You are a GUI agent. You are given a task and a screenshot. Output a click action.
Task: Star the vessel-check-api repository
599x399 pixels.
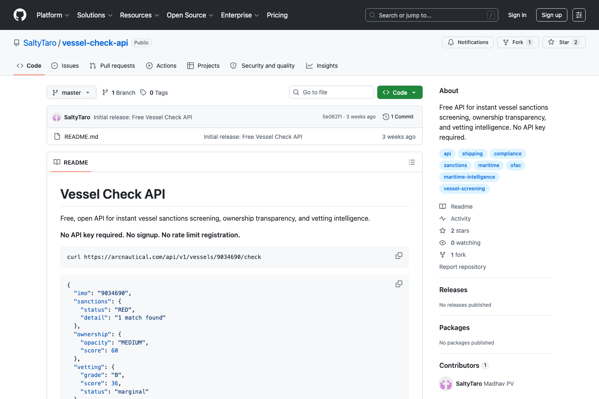pos(564,42)
